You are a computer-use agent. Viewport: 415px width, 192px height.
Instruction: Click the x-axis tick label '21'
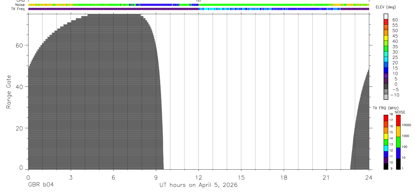pyautogui.click(x=326, y=177)
